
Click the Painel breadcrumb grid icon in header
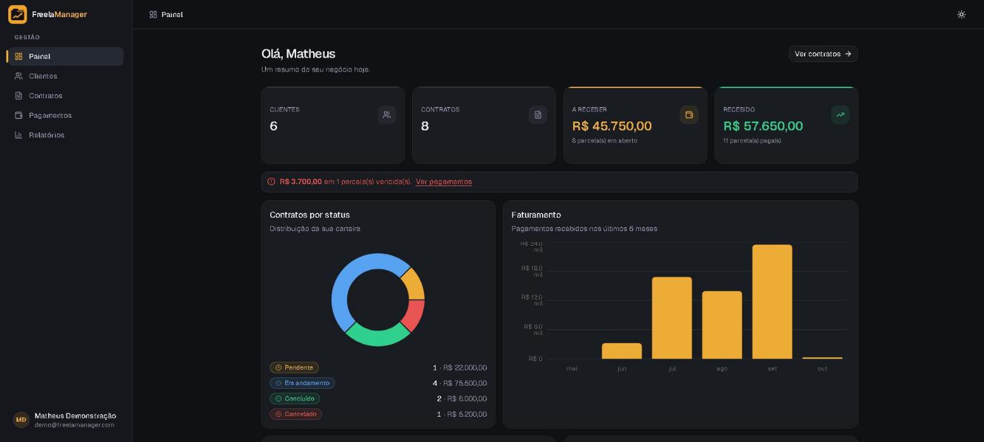(153, 15)
